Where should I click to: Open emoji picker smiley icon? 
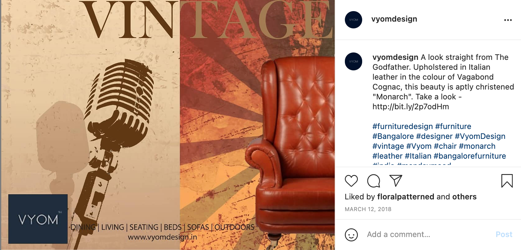tap(351, 235)
